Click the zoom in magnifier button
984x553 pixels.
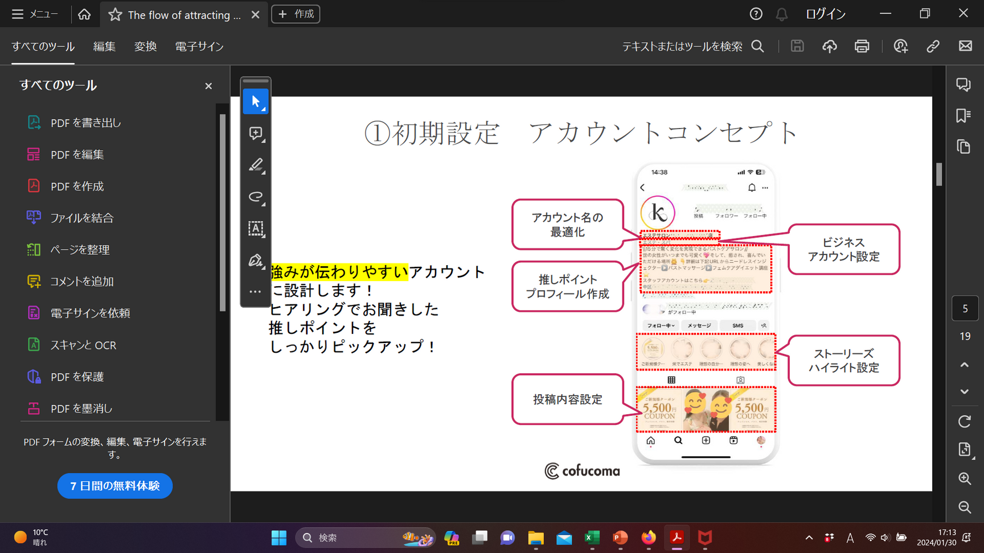[x=964, y=478]
